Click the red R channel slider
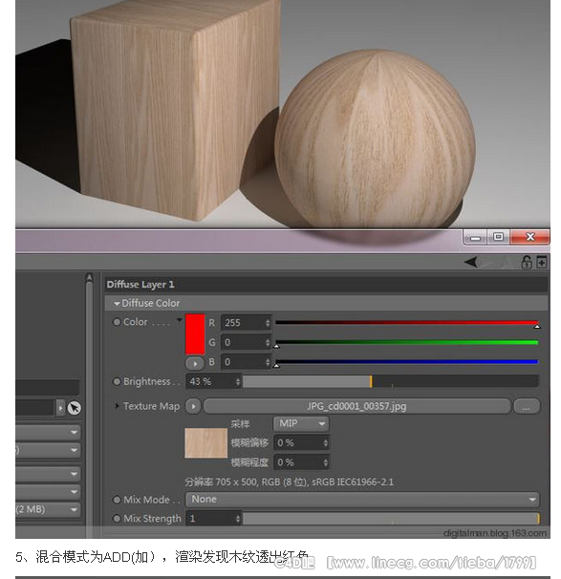The height and width of the screenshot is (579, 561). (406, 323)
